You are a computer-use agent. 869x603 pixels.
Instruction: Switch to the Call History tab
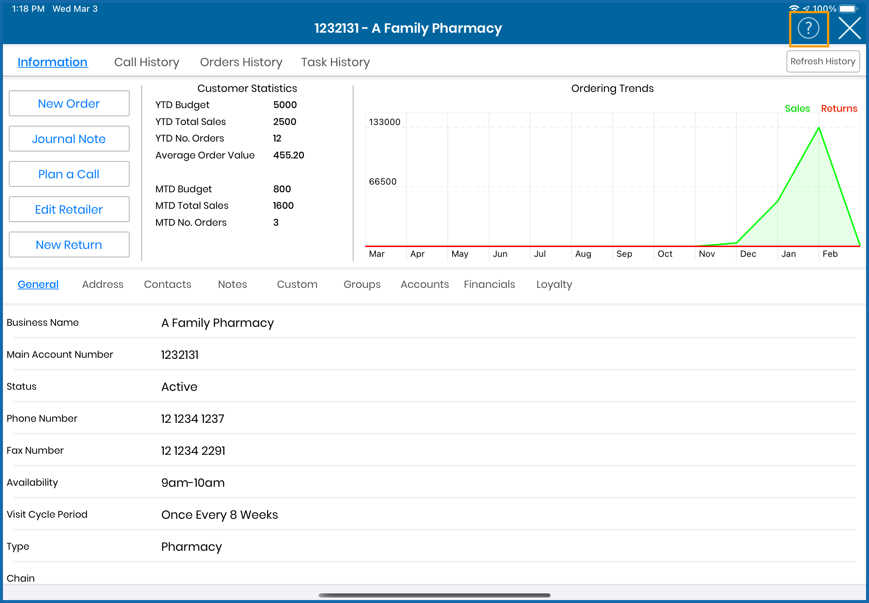click(147, 62)
